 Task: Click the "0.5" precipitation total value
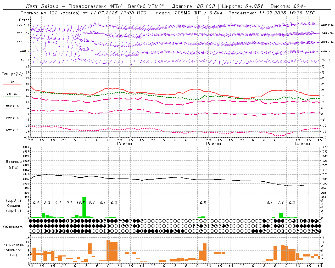(203, 203)
